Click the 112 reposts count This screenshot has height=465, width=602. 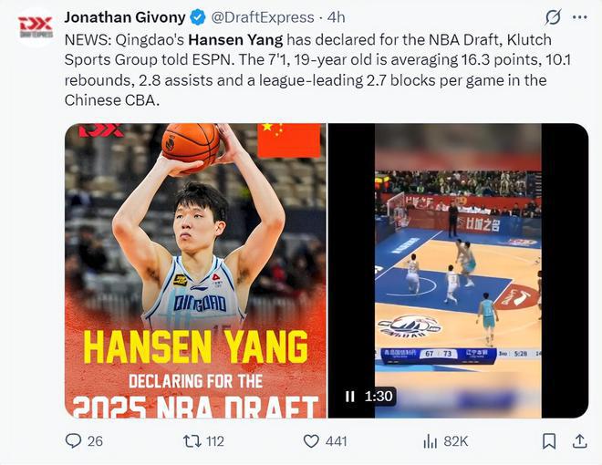(215, 441)
